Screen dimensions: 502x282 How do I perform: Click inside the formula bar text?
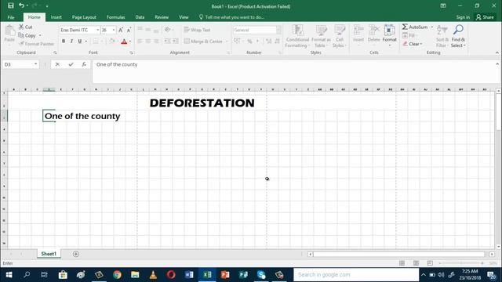click(117, 64)
